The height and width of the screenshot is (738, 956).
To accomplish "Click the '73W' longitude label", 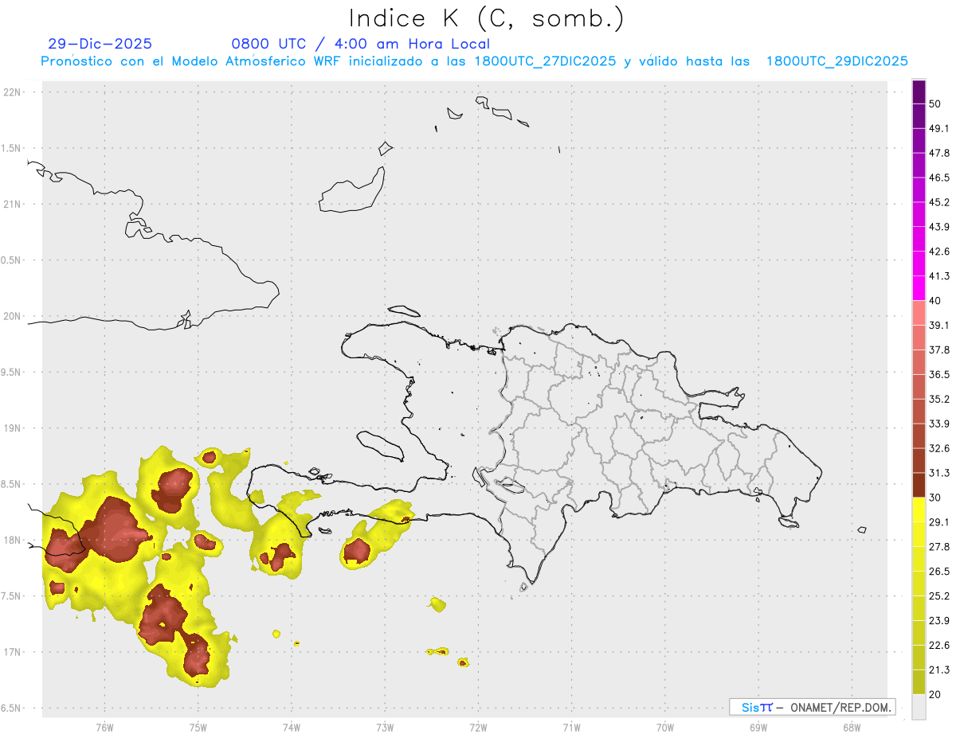I will tap(385, 728).
